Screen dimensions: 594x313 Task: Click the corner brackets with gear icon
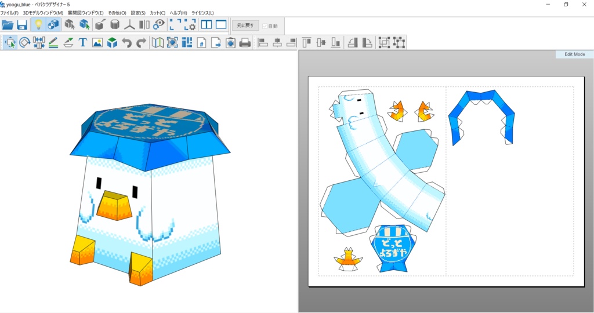[x=190, y=25]
